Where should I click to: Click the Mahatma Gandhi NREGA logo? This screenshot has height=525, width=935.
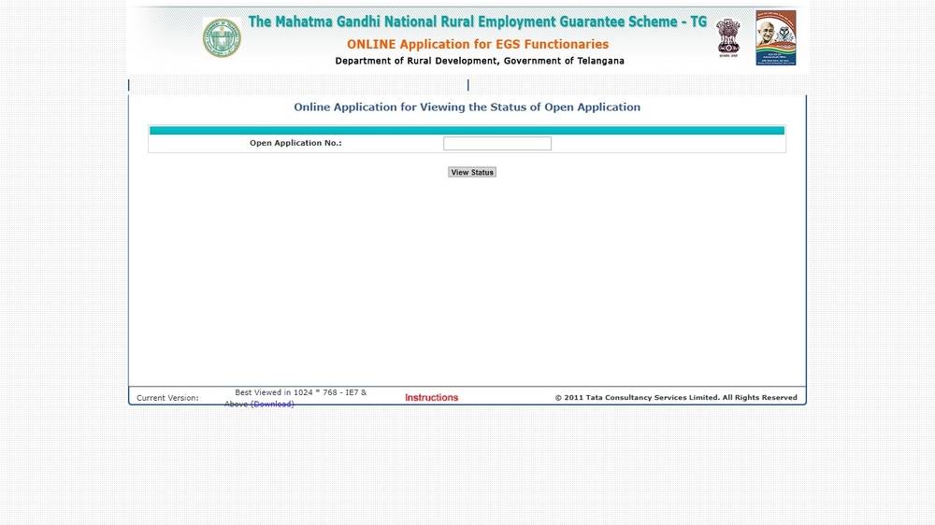click(x=775, y=37)
